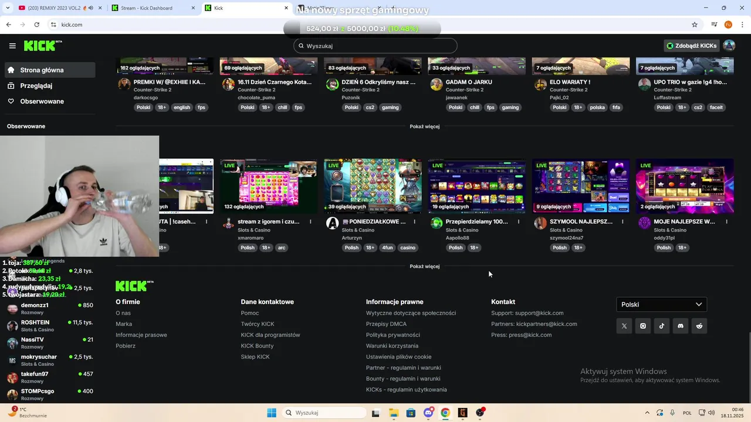Open Kick's TikTok social link
The height and width of the screenshot is (422, 751).
(x=661, y=326)
